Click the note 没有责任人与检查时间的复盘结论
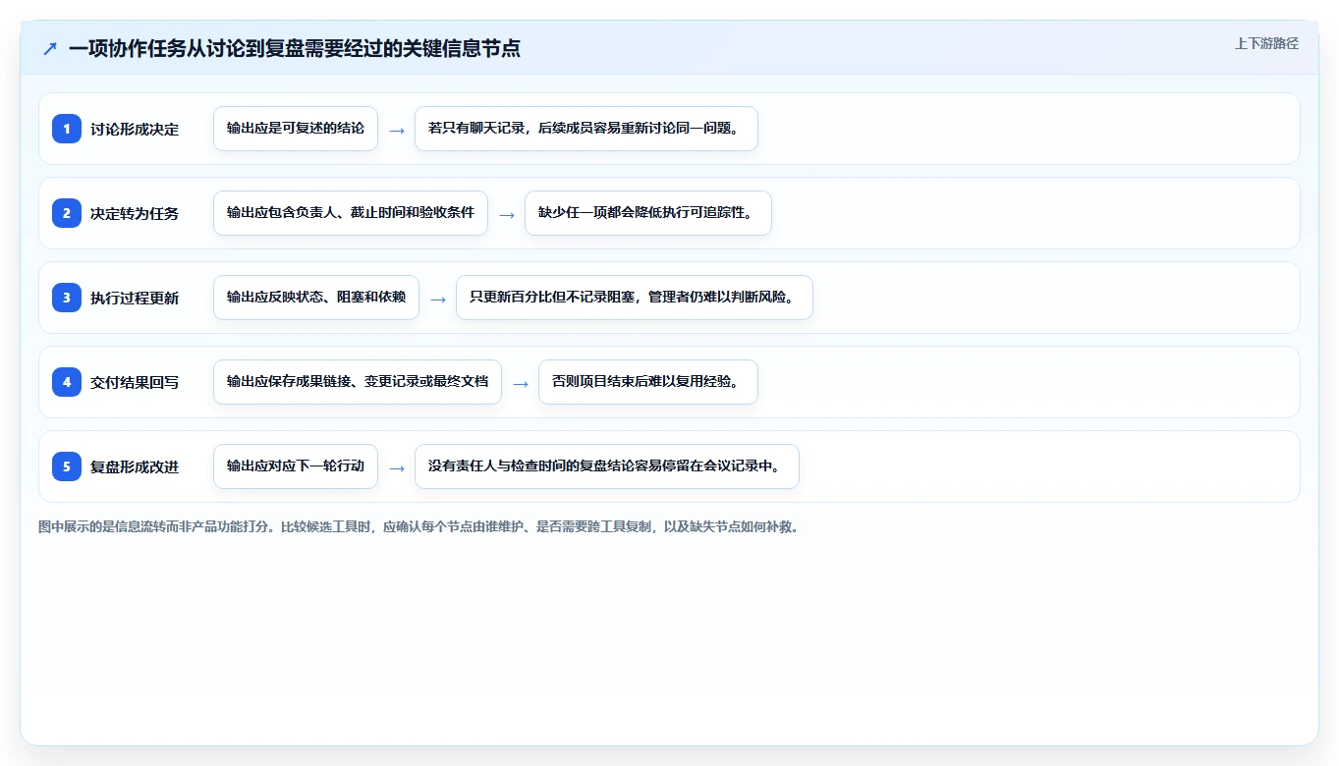The image size is (1339, 766). click(607, 466)
